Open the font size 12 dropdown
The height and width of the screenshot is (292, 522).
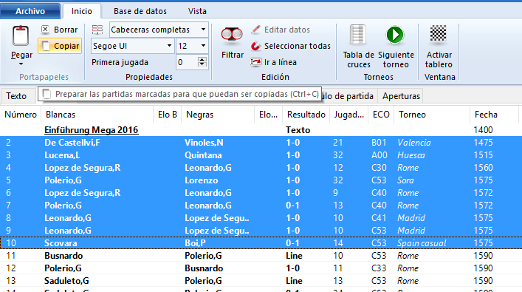coord(203,46)
